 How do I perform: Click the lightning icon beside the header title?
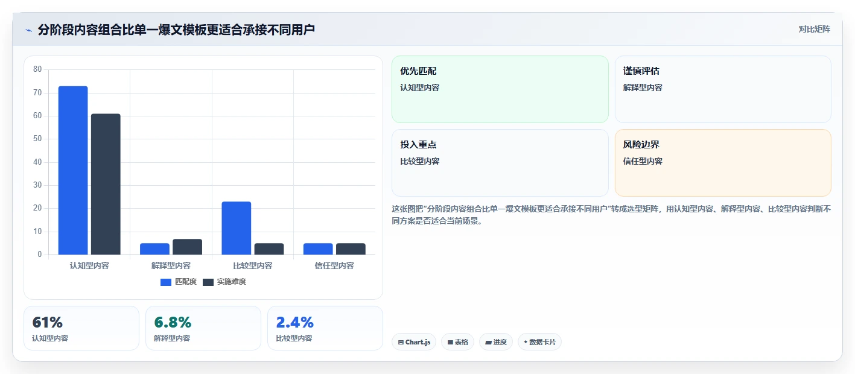point(29,30)
